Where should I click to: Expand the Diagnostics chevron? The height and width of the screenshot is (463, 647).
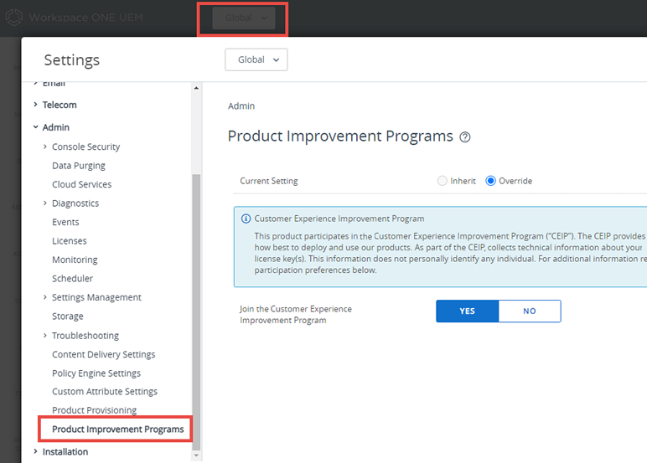click(45, 203)
